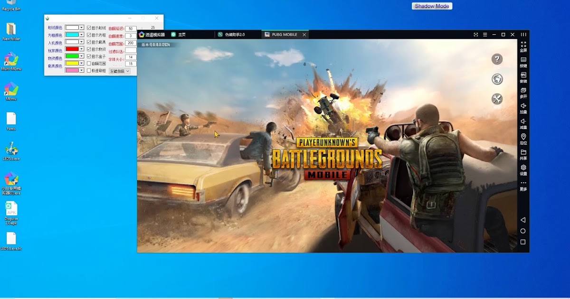Open the Multi-MEmu desktop icon
570x299 pixels.
click(11, 62)
